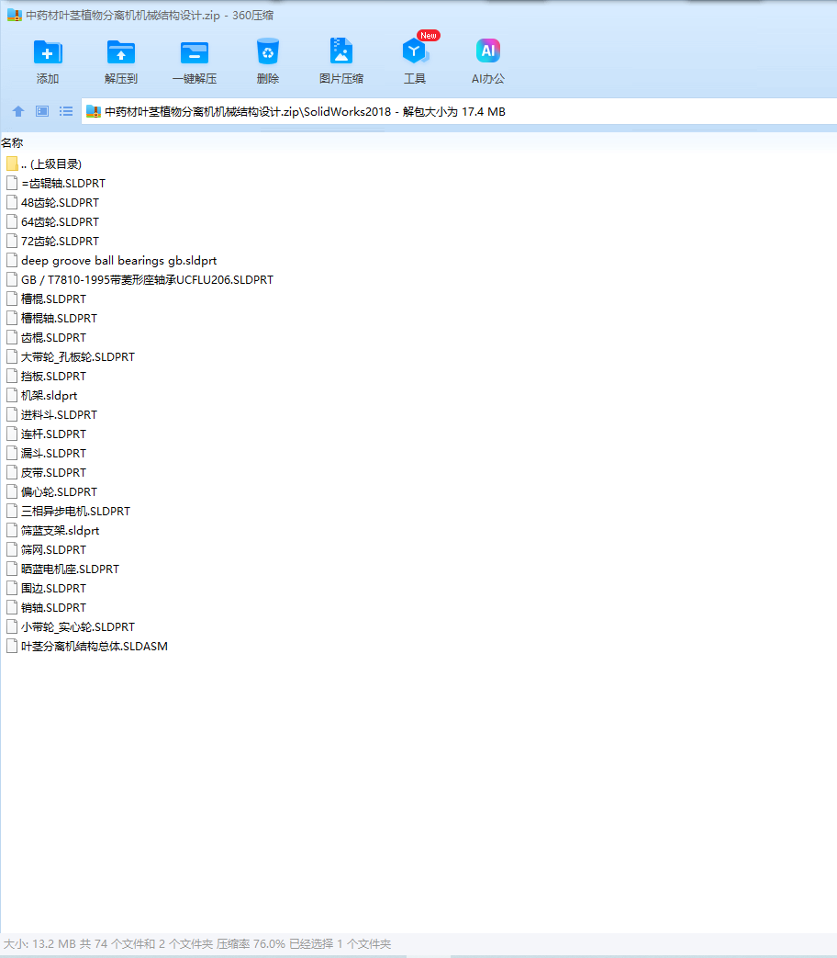Select the file 槽辊.SLDPRT
Image resolution: width=837 pixels, height=958 pixels.
[54, 299]
